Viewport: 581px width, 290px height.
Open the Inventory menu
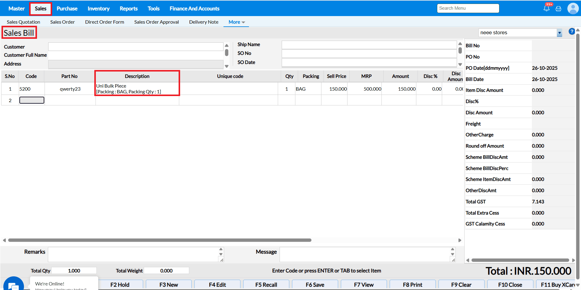tap(99, 8)
